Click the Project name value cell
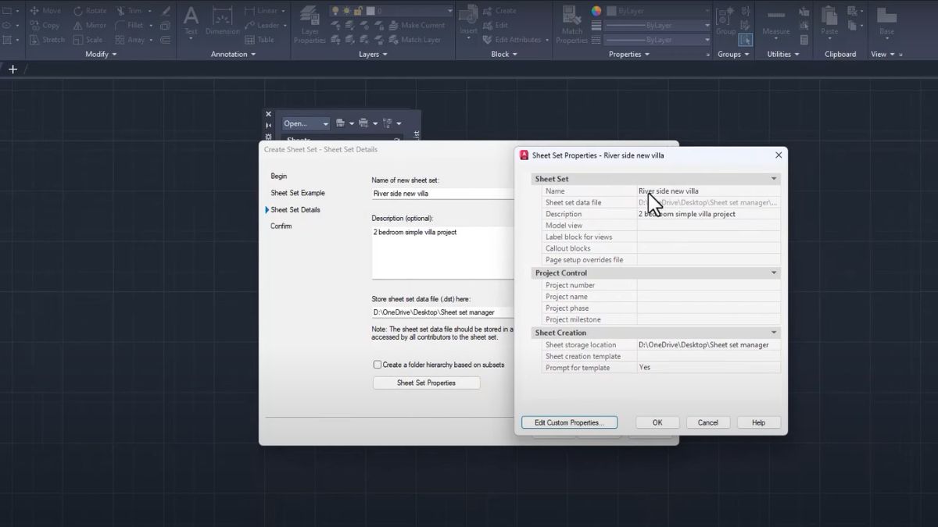The width and height of the screenshot is (938, 527). 709,297
